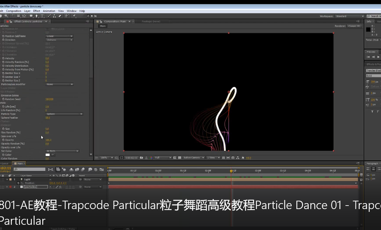Open the Effect menu

(x=36, y=11)
